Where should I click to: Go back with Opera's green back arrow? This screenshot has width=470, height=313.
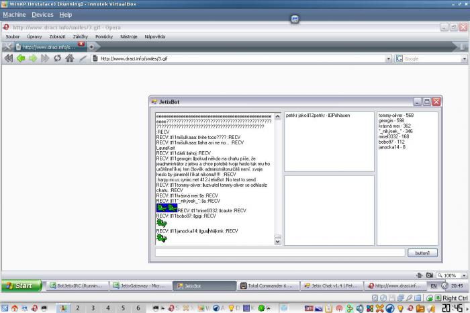[21, 58]
